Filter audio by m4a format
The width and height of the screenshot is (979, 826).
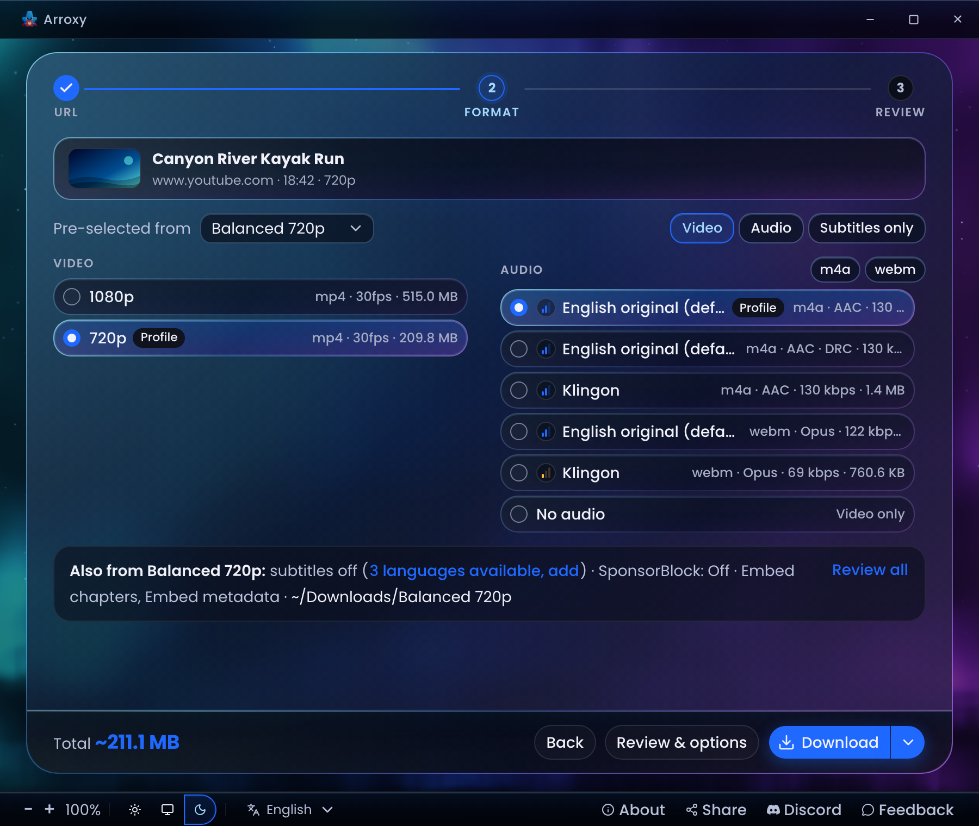[835, 270]
